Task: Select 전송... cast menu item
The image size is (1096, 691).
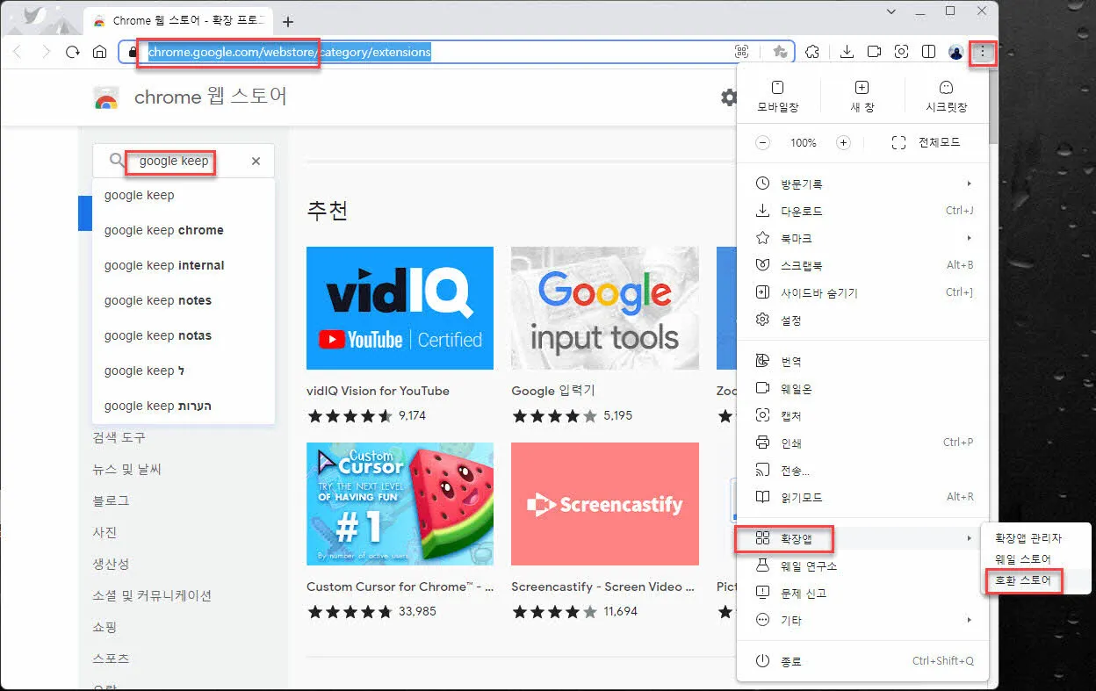Action: point(863,470)
